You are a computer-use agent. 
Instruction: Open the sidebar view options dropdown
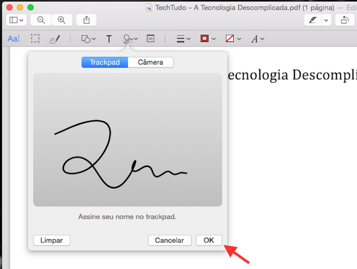click(x=15, y=20)
